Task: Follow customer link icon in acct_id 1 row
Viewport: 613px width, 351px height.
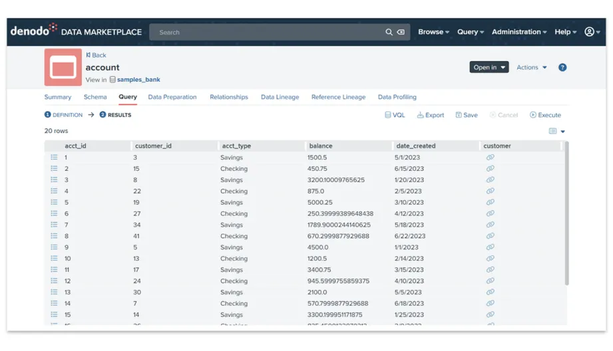Action: 491,157
